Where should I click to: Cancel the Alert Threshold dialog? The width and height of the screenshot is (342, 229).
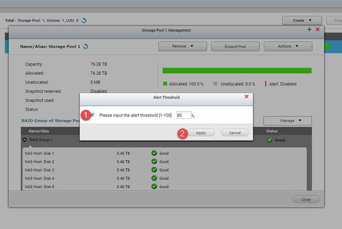tap(235, 132)
